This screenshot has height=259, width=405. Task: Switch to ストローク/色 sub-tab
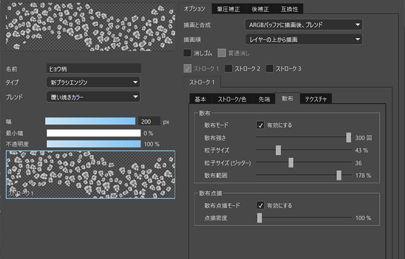coord(231,98)
